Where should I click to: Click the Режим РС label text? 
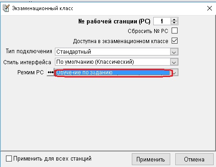pyautogui.click(x=31, y=72)
